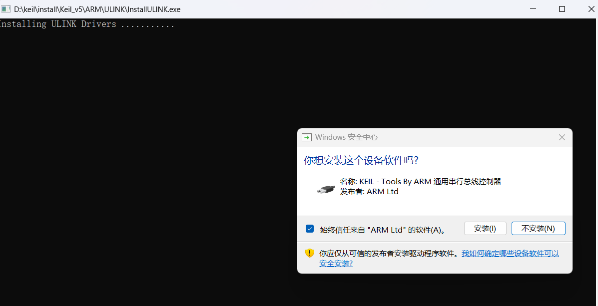
Task: Maximize the InstallULINK.exe console window
Action: click(x=562, y=9)
